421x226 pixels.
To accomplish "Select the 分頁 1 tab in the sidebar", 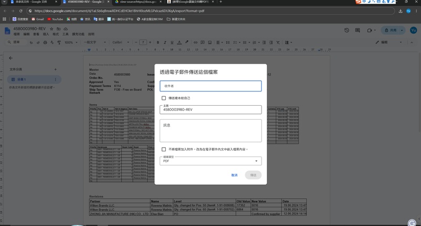I will (34, 79).
